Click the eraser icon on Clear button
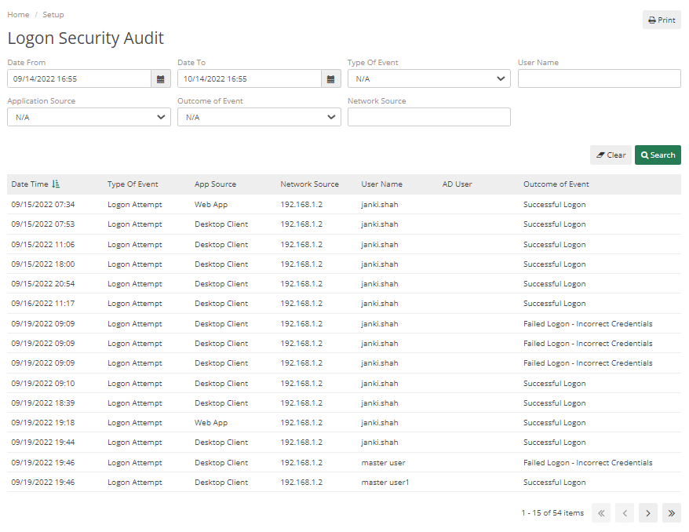Screen dimensions: 689x532 pyautogui.click(x=600, y=155)
